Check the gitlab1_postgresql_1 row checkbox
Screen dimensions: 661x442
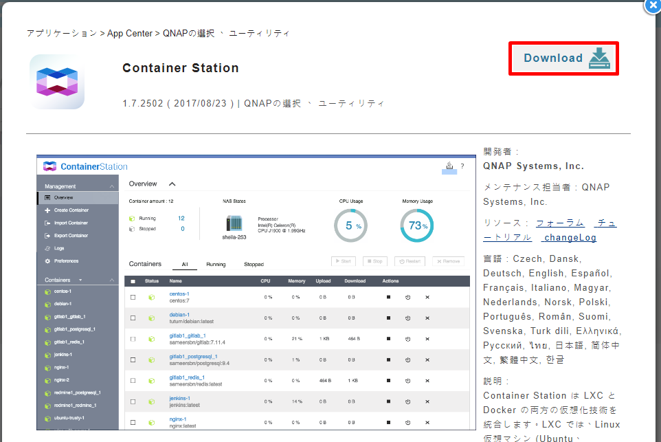tap(133, 360)
